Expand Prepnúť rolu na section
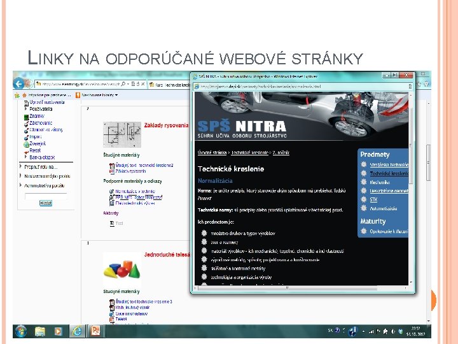 (21, 167)
